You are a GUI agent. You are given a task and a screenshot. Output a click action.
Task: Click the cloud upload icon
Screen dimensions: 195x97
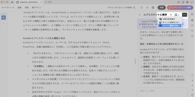coord(147,8)
